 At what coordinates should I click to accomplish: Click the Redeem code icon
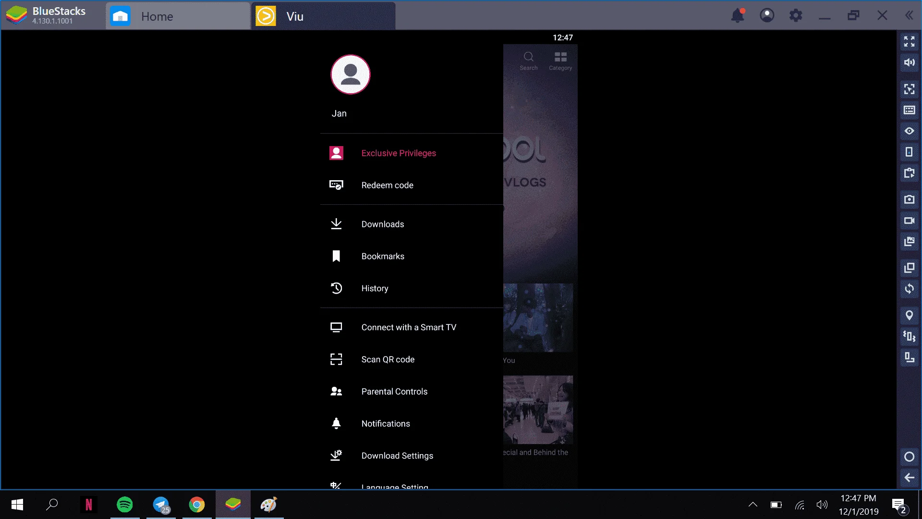pos(336,185)
